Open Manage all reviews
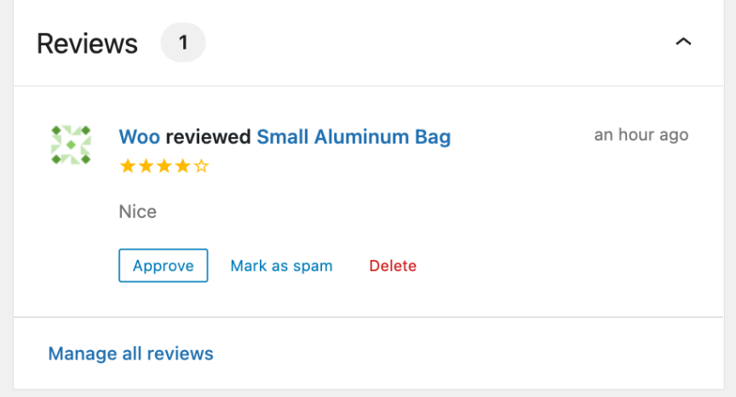 [x=130, y=354]
